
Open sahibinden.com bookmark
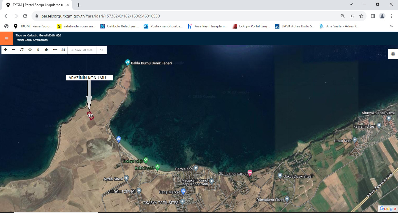coord(76,26)
